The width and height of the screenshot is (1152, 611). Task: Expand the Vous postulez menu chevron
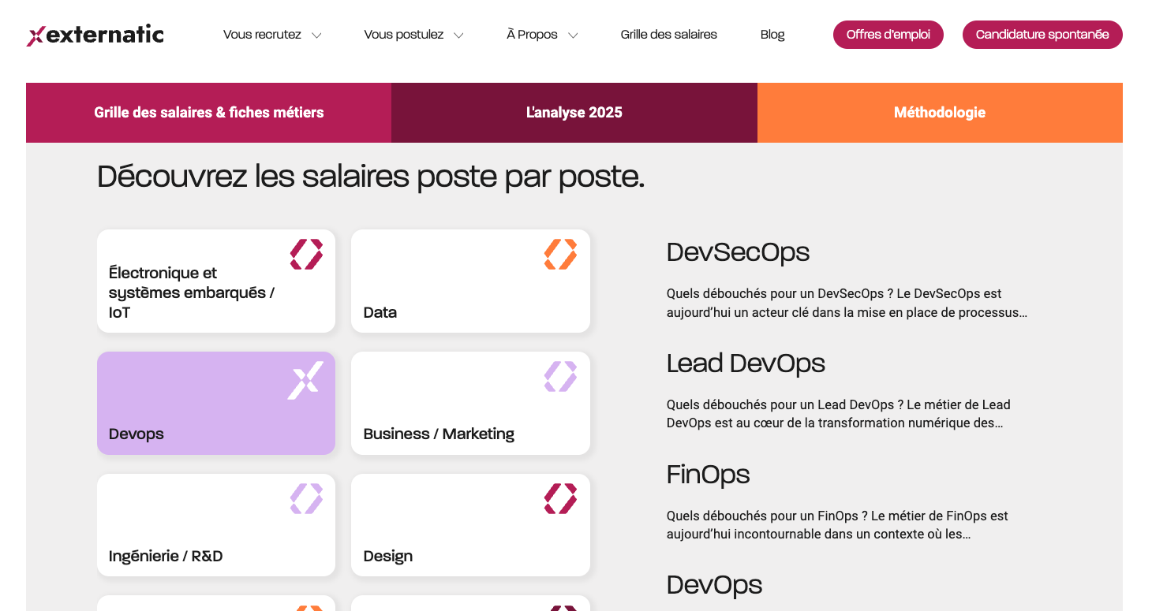(458, 35)
